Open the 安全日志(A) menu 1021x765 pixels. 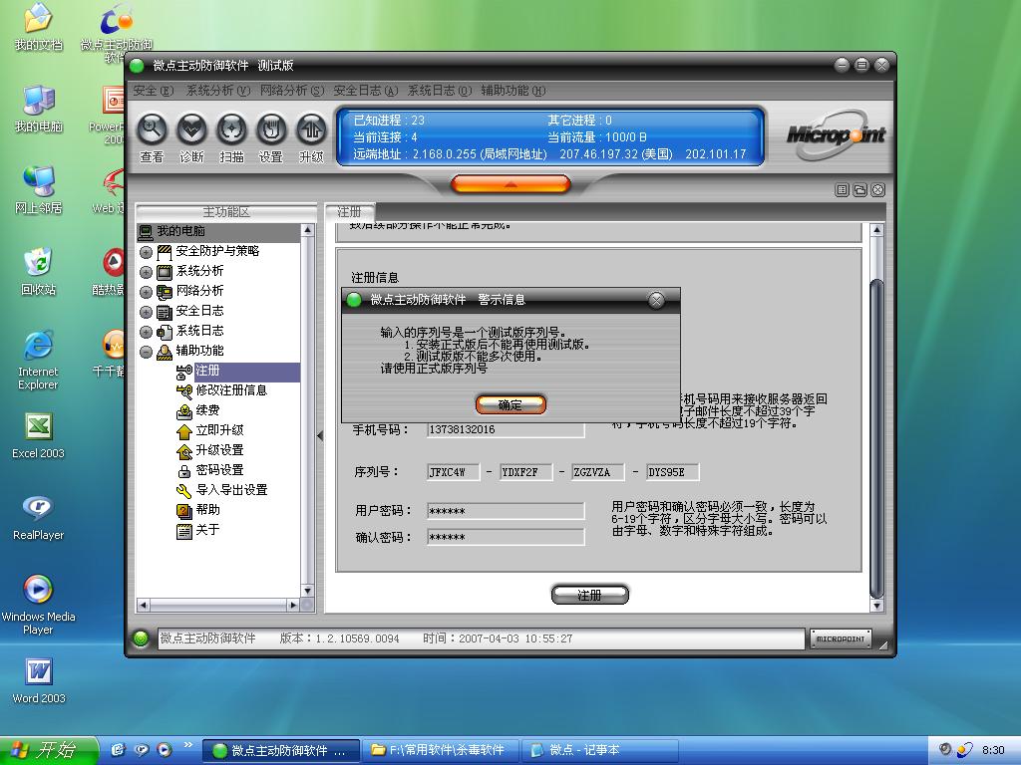tap(365, 91)
